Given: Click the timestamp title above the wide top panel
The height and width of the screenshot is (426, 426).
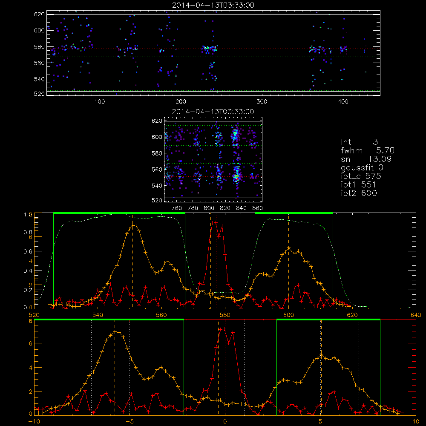Looking at the screenshot, I should click(x=213, y=5).
